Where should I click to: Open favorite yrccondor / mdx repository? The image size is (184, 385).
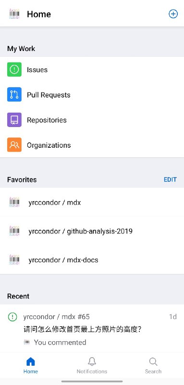pyautogui.click(x=92, y=202)
